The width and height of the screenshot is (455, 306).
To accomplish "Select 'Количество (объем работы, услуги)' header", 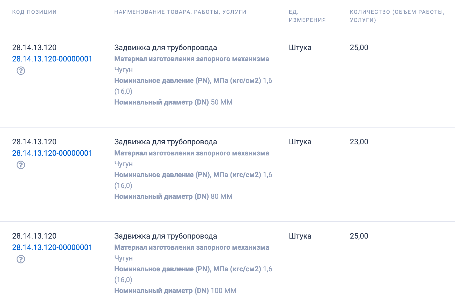I will (397, 16).
